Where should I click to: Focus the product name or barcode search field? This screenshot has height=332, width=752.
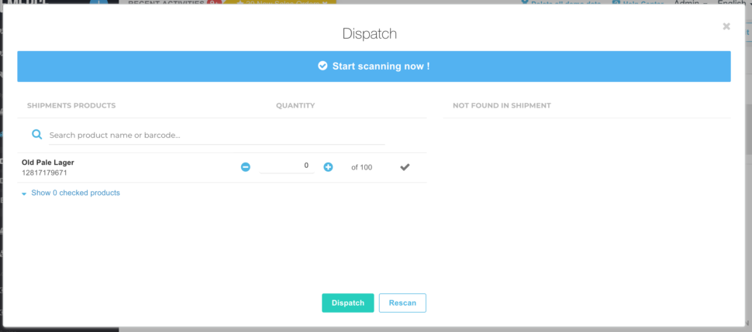point(217,135)
